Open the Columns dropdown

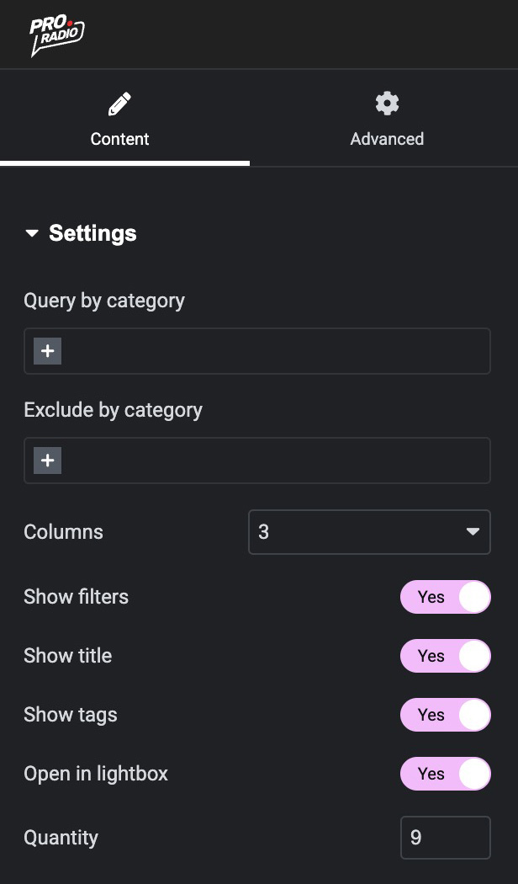click(x=368, y=532)
